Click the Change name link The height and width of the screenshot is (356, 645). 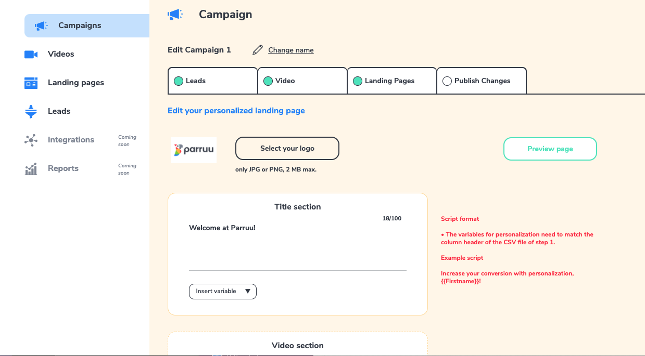(x=291, y=50)
